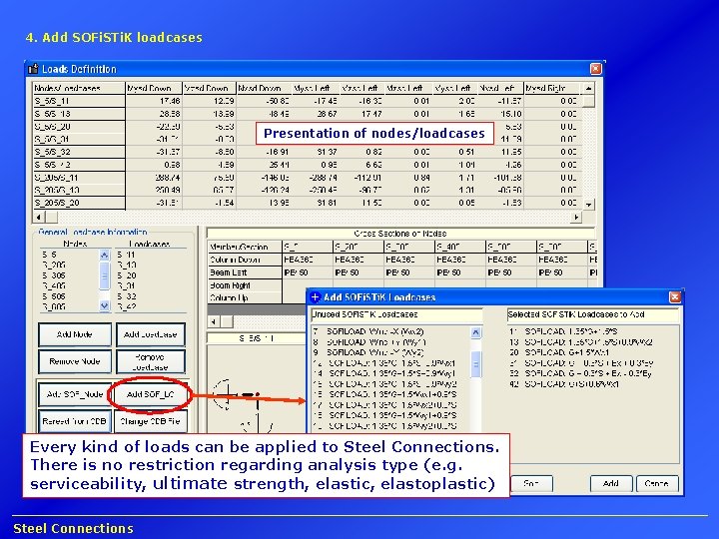Viewport: 719px width, 539px height.
Task: Close the Add SOFiSTiK Loadcases dialog
Action: click(674, 297)
